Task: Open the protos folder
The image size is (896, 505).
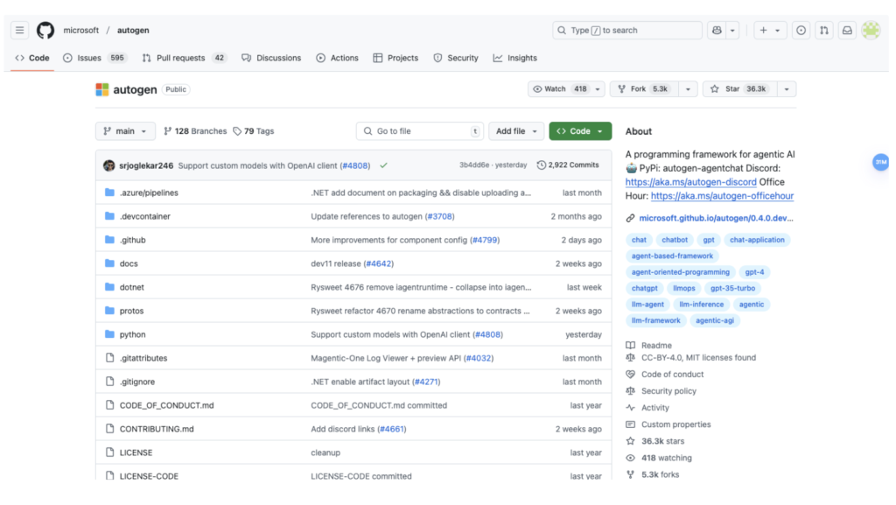Action: [131, 311]
